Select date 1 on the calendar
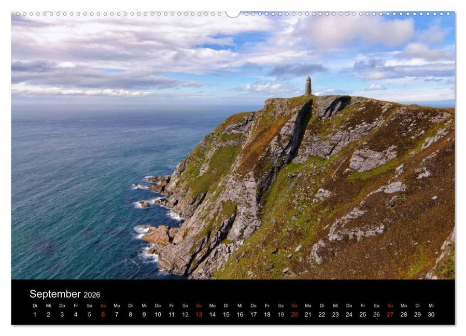466x336 pixels. [x=35, y=314]
